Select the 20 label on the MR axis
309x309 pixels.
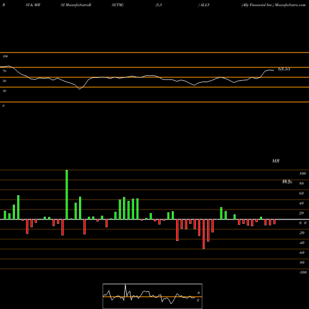(x=302, y=213)
